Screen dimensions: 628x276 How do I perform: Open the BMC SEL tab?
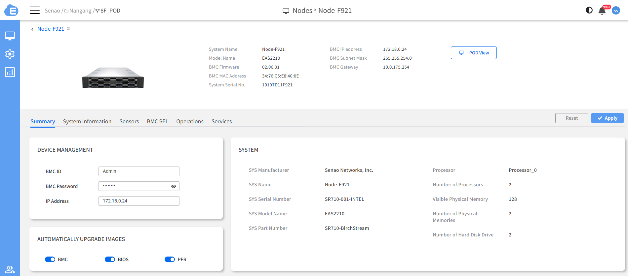click(x=157, y=121)
